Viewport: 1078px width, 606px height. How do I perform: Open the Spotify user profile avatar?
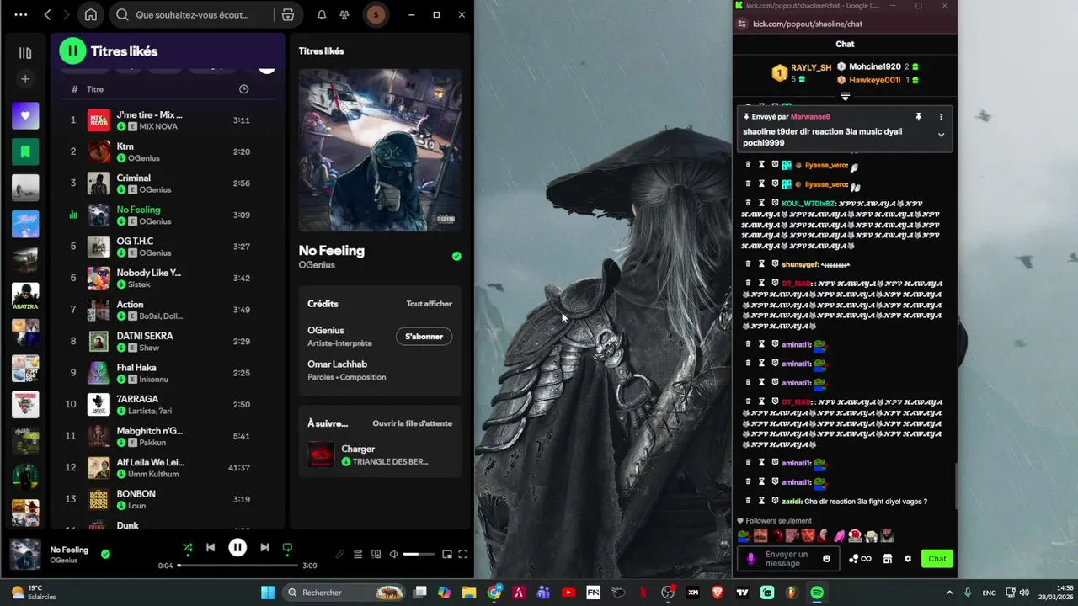376,15
